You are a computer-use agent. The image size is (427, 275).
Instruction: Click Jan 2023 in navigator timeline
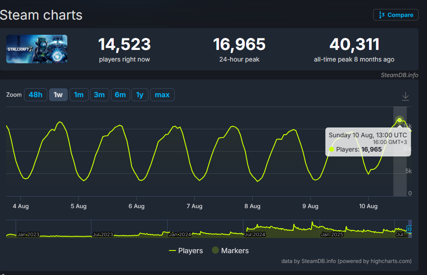point(29,234)
